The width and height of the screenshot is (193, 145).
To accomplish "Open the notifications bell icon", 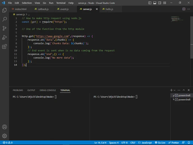I will 189,143.
